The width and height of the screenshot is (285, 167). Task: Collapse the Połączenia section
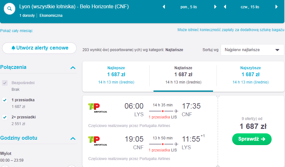coord(73,68)
